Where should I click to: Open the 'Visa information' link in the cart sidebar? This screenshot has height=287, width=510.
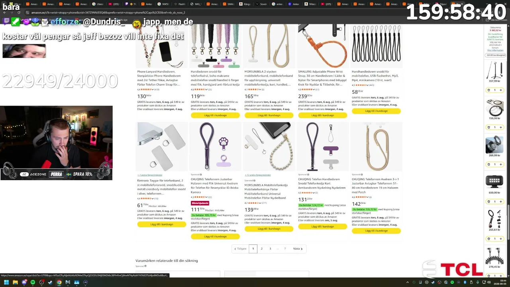(495, 50)
